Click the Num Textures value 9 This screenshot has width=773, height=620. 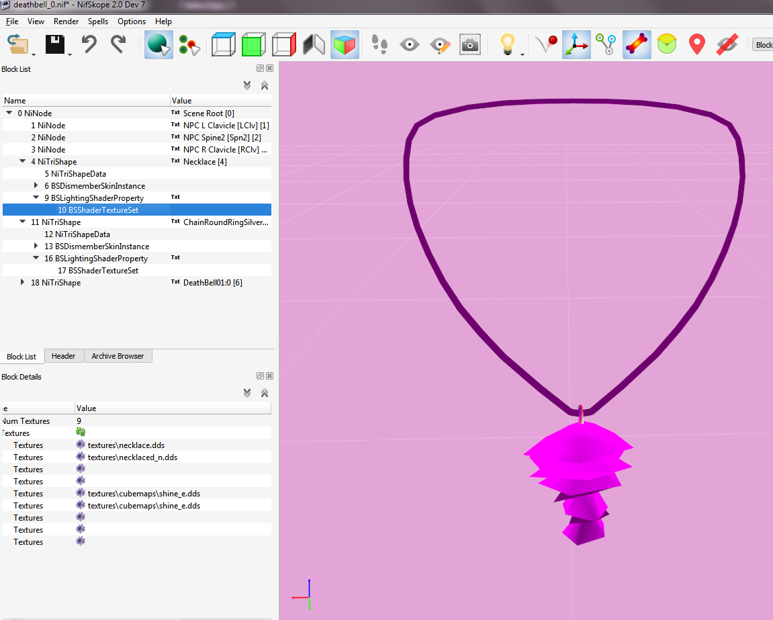coord(79,420)
